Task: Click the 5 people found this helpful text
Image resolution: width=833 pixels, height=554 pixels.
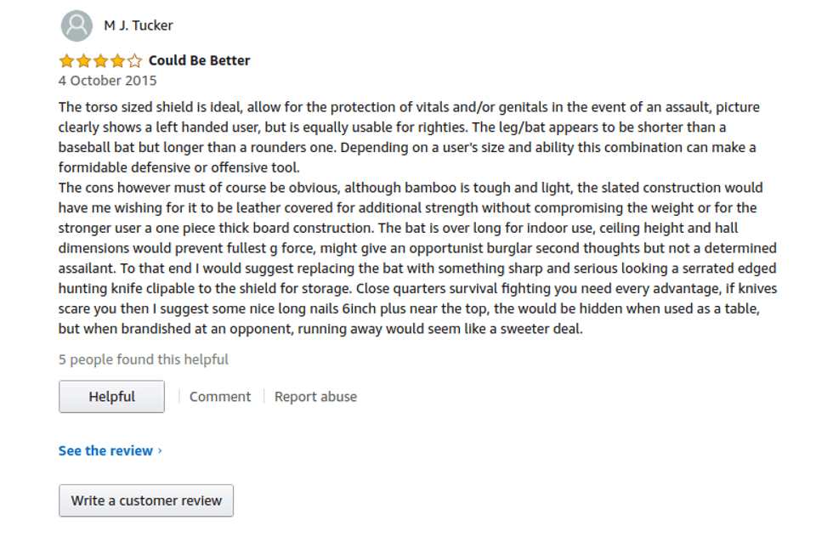Action: pos(143,359)
